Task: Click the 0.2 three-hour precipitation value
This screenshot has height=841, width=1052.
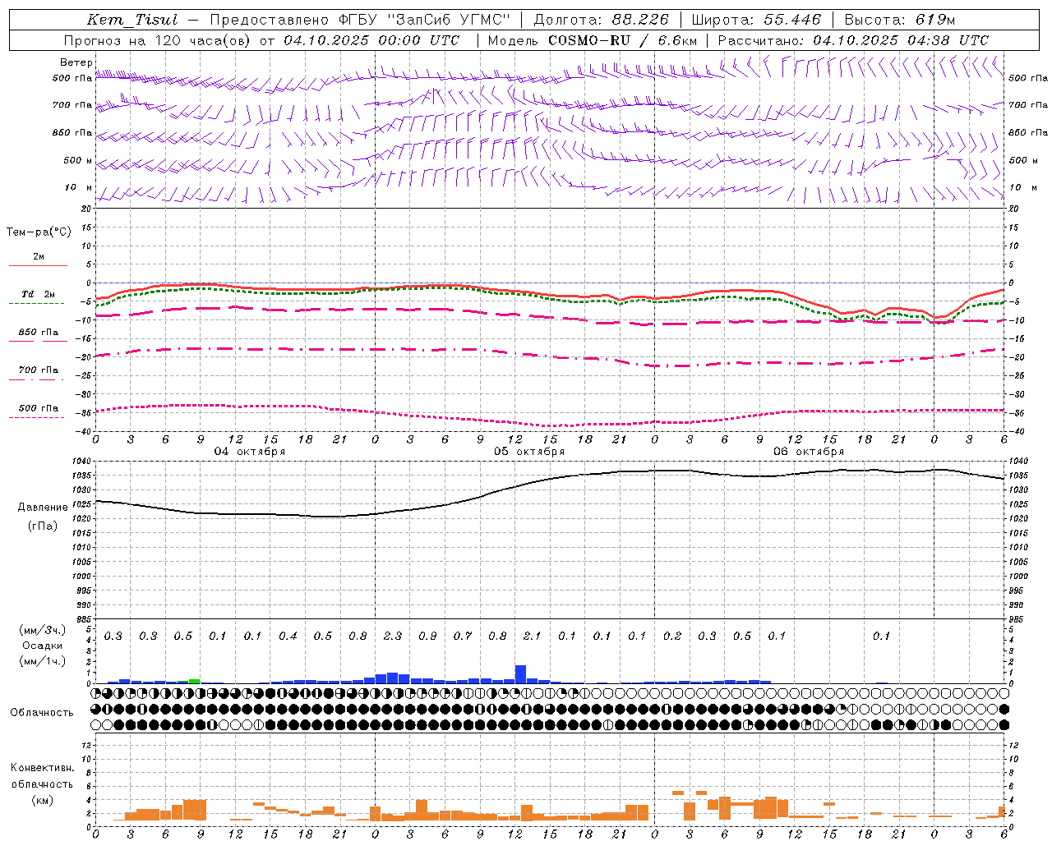Action: [x=672, y=636]
